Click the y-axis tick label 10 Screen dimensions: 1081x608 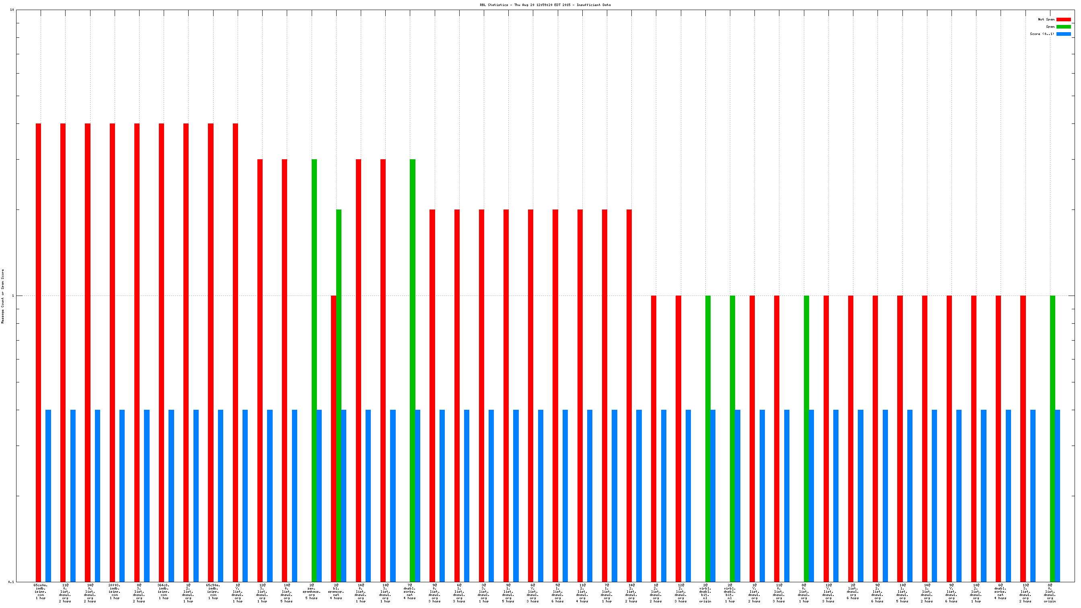[x=12, y=10]
